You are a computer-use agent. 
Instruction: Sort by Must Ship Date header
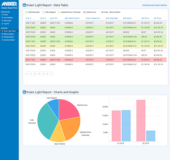(112, 18)
